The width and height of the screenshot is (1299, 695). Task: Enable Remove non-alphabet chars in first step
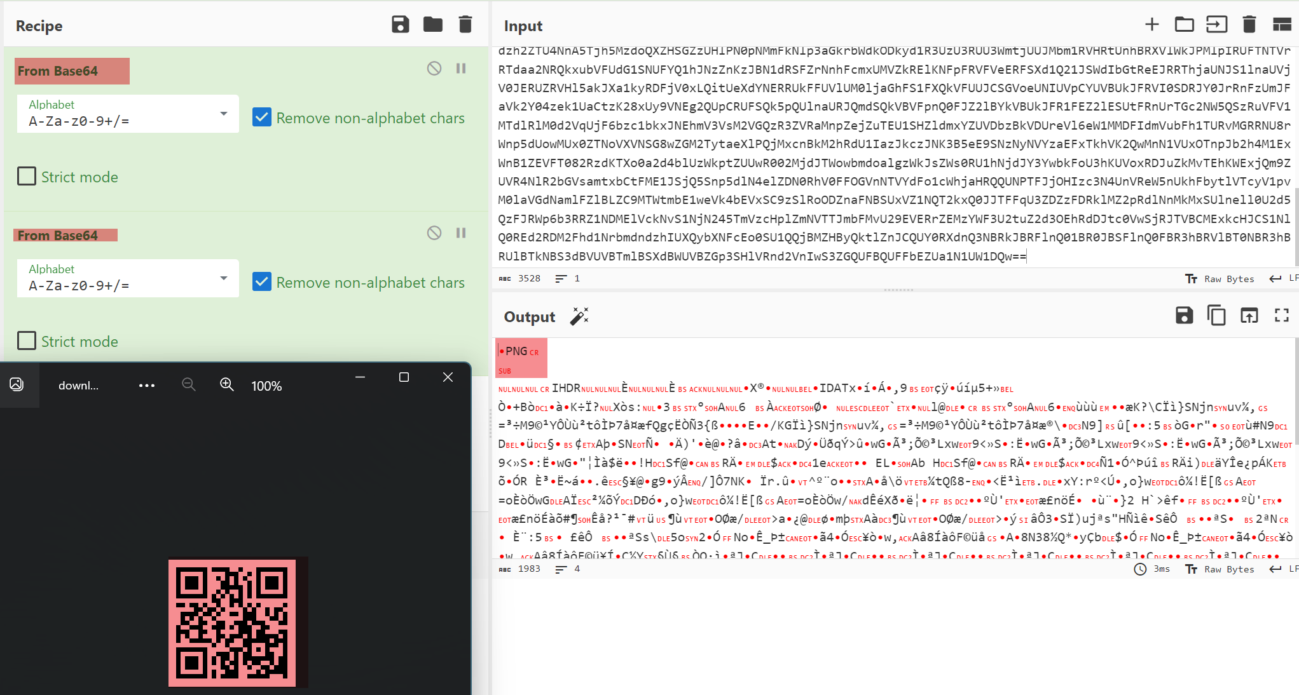262,118
